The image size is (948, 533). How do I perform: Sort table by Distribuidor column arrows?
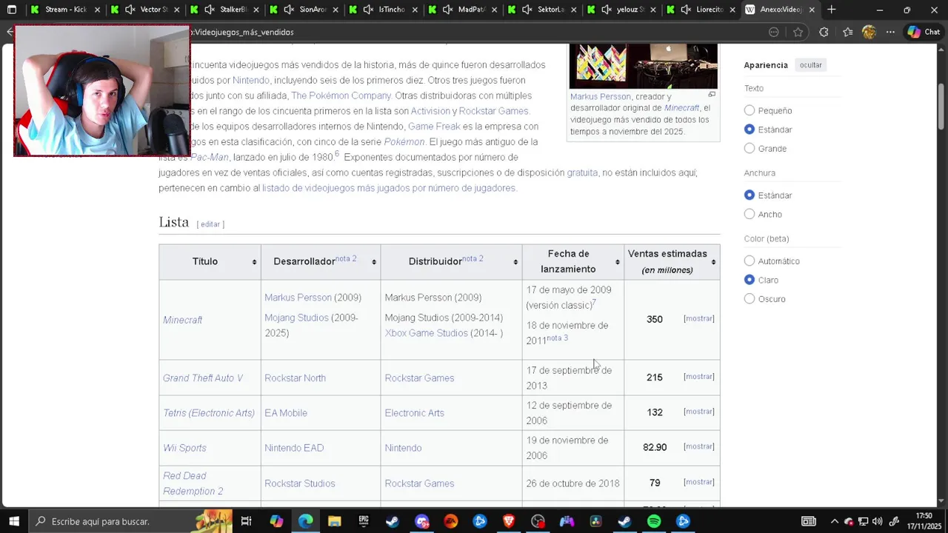(x=515, y=262)
